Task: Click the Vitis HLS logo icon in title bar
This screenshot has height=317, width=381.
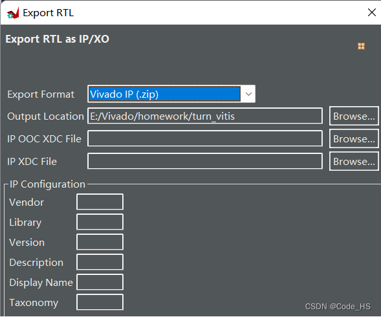Action: click(x=13, y=13)
